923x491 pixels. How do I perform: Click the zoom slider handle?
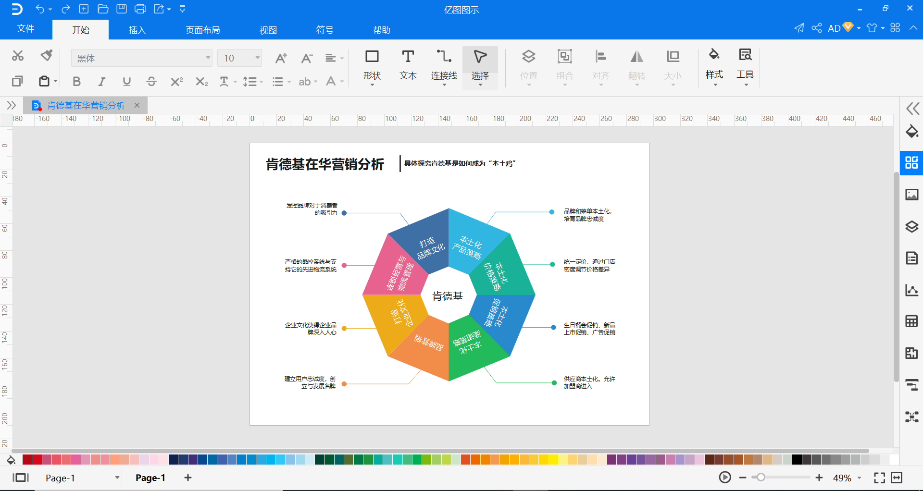click(761, 478)
